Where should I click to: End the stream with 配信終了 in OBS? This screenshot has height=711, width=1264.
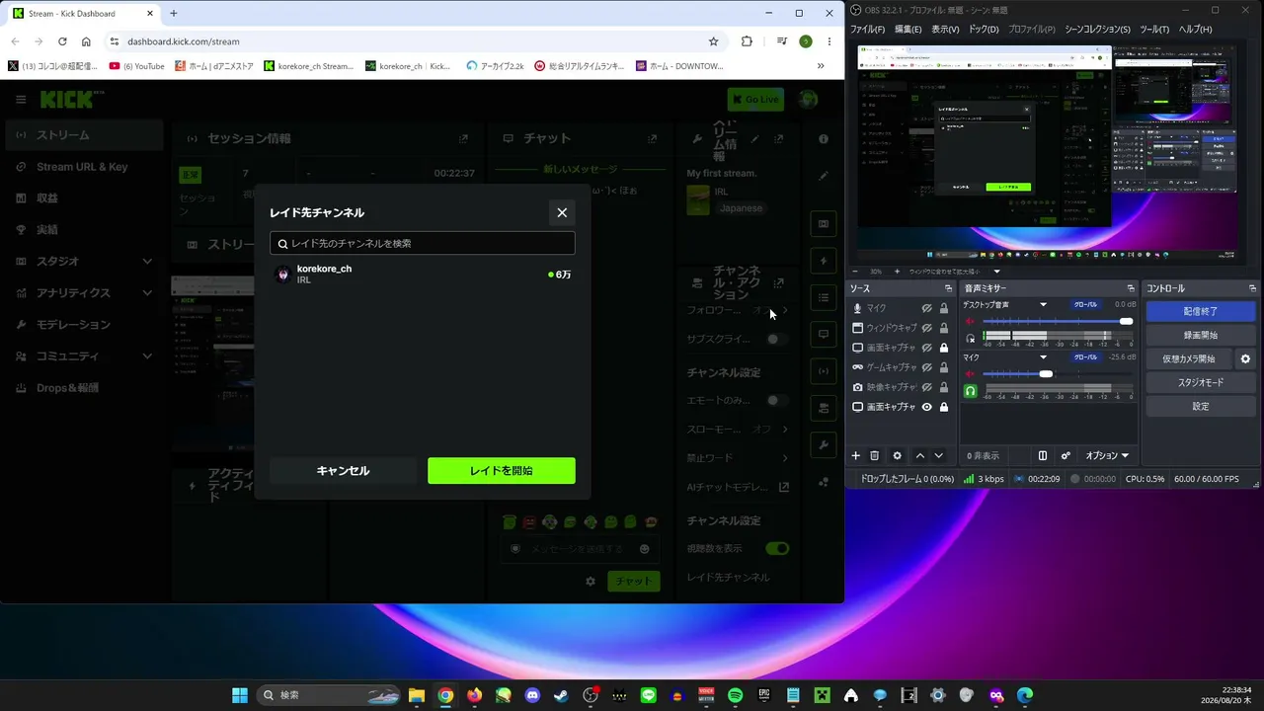click(1200, 311)
